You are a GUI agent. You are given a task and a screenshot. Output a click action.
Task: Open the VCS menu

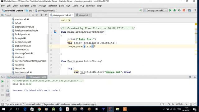click(x=82, y=6)
